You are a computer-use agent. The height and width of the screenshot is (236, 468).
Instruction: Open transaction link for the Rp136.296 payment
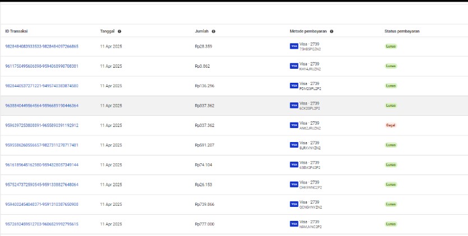(x=42, y=86)
